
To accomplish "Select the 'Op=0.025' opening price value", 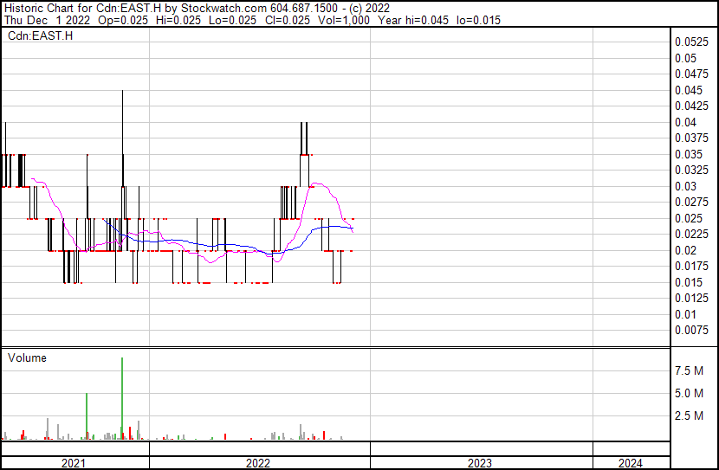I will [123, 20].
